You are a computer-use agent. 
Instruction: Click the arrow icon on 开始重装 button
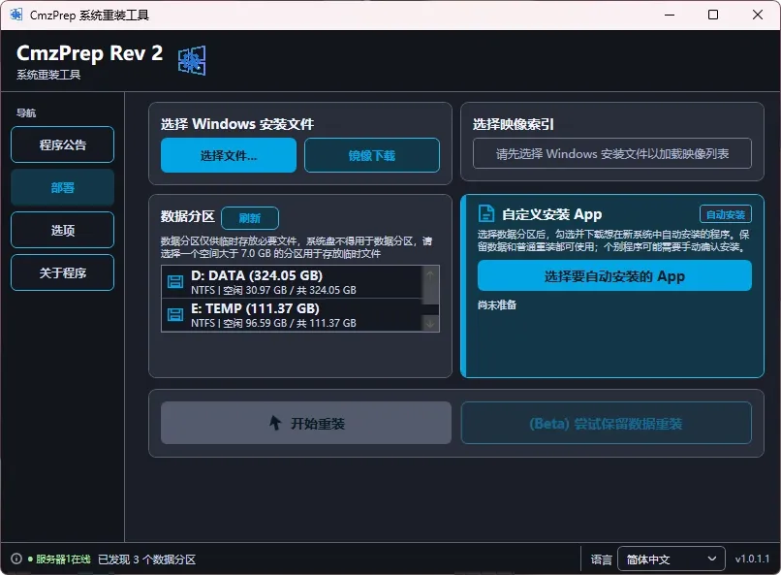pos(275,423)
